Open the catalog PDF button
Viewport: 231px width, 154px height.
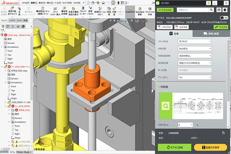pos(164,27)
